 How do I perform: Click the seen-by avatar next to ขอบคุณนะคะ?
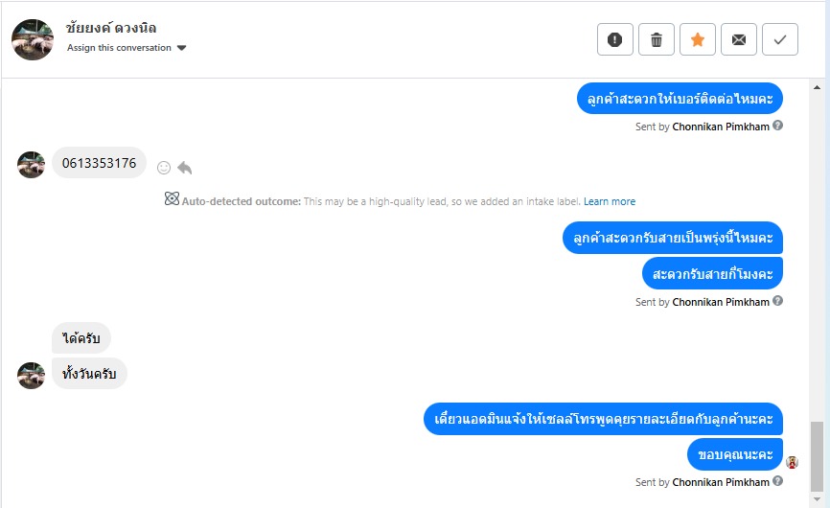point(792,462)
